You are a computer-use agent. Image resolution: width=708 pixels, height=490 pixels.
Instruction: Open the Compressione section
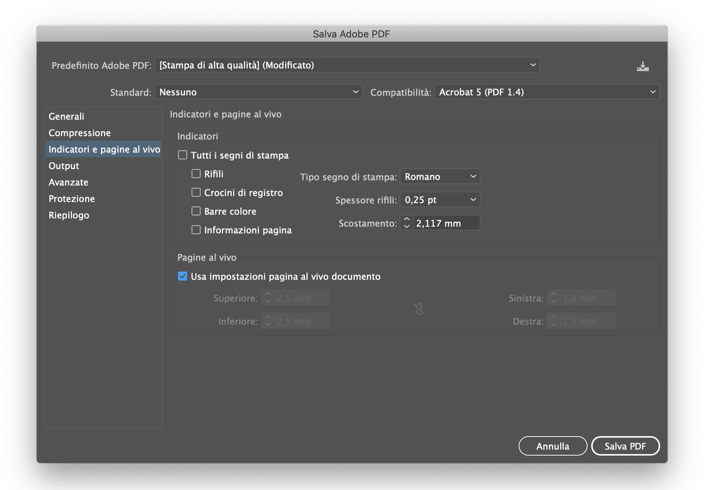[80, 133]
